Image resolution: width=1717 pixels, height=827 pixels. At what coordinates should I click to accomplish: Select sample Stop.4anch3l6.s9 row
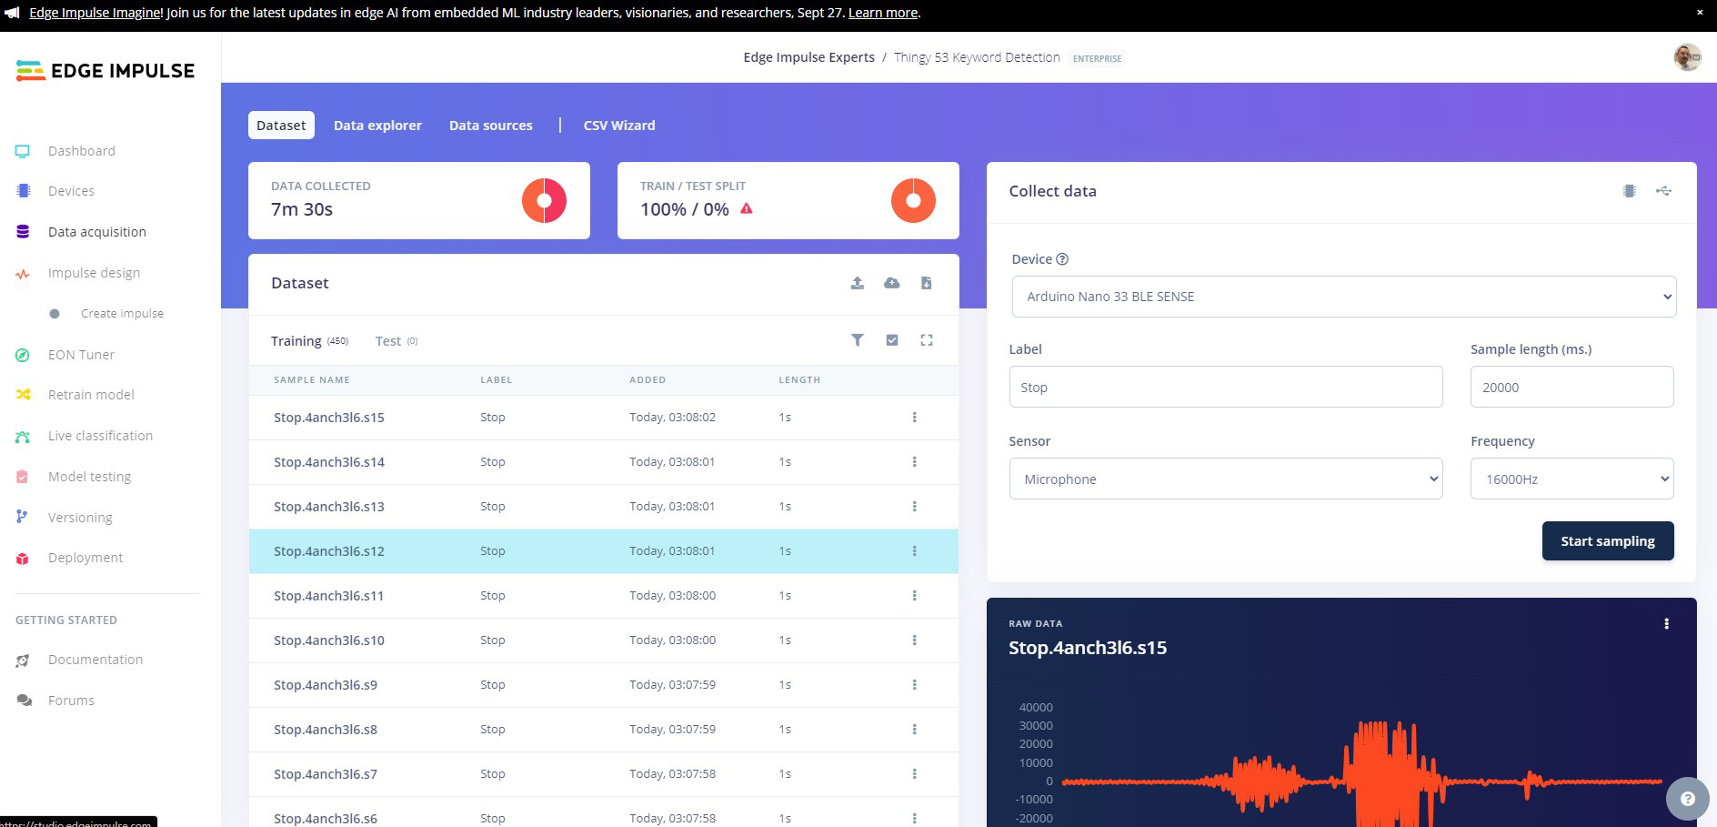[x=603, y=685]
